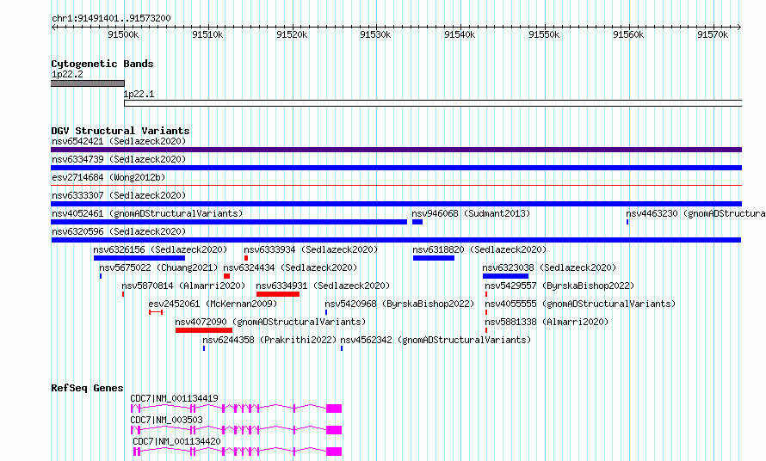
Task: Open the nsv4463230 gnomAD variant label
Action: pyautogui.click(x=695, y=213)
